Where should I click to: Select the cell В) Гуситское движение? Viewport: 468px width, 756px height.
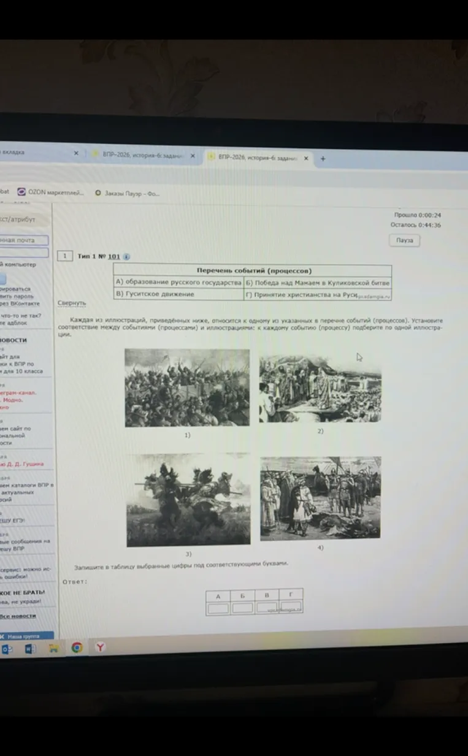[178, 294]
